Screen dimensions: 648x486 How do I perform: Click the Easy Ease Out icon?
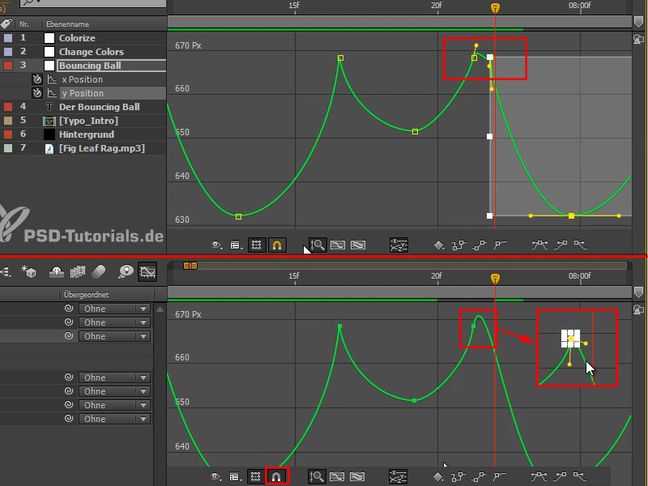point(579,245)
